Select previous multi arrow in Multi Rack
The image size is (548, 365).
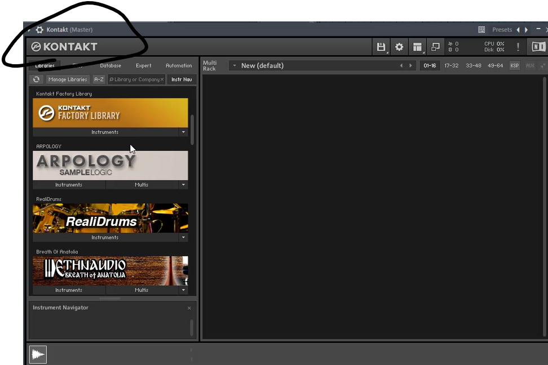(x=401, y=65)
